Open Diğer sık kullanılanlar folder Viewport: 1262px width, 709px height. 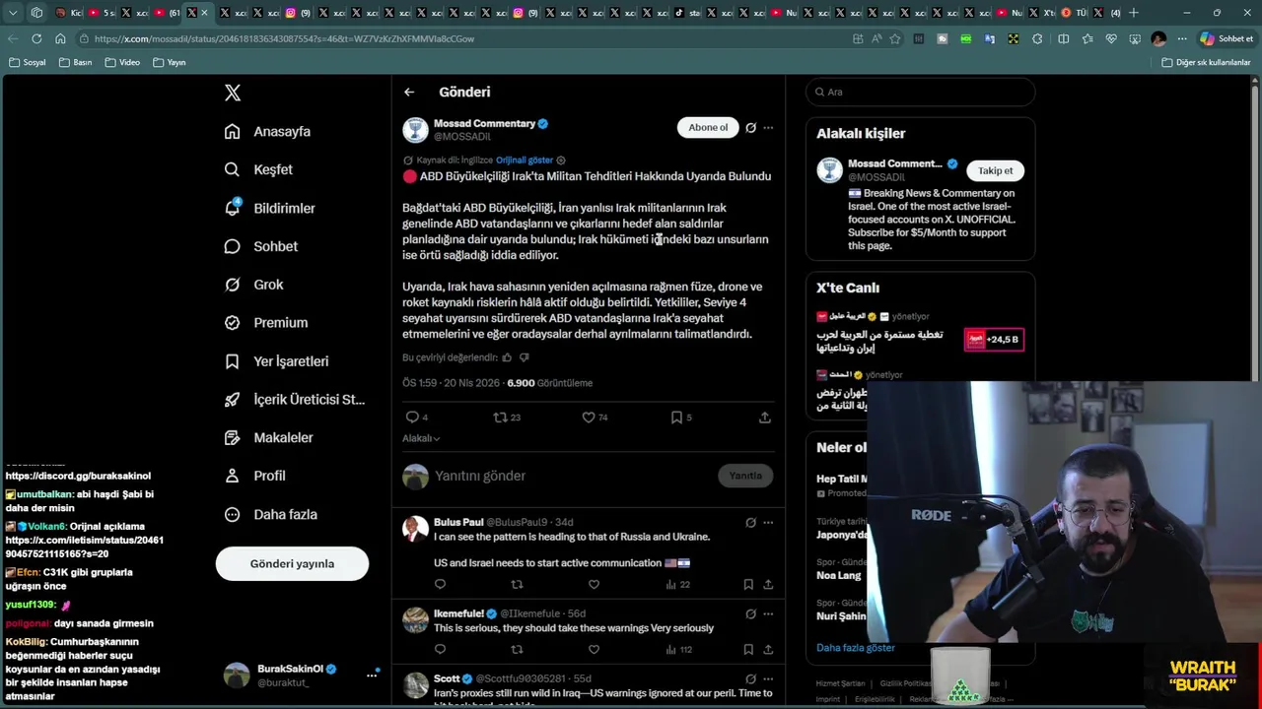tap(1206, 62)
